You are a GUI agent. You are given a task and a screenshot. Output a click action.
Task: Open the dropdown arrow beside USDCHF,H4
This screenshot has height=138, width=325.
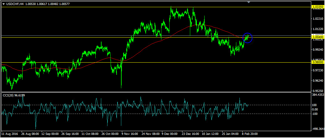pos(3,4)
